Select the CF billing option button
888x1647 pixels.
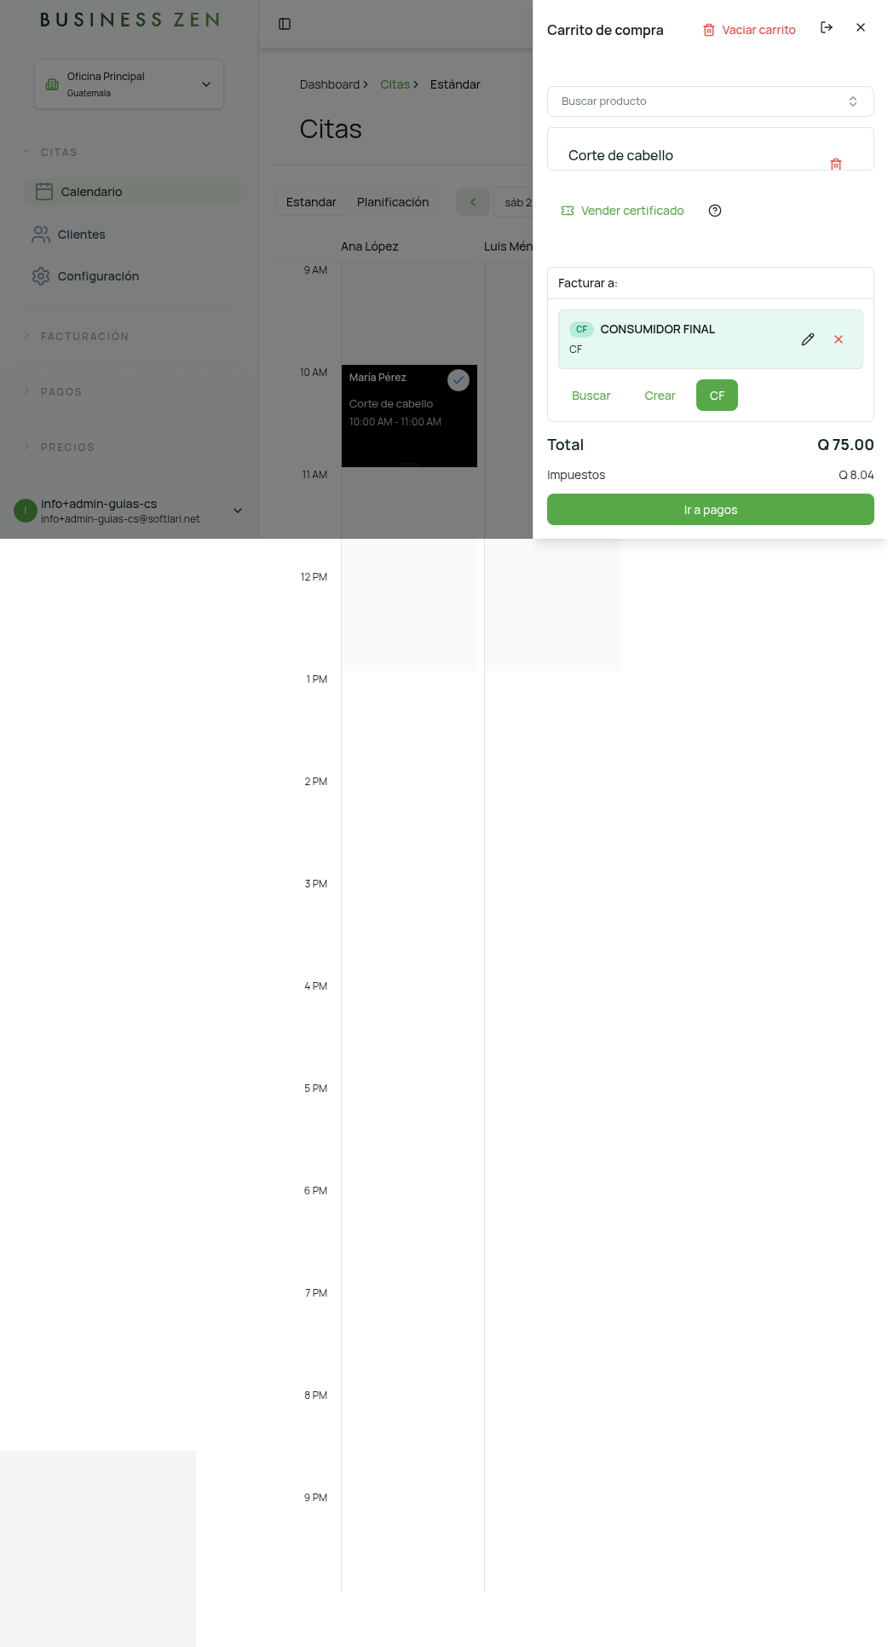717,396
